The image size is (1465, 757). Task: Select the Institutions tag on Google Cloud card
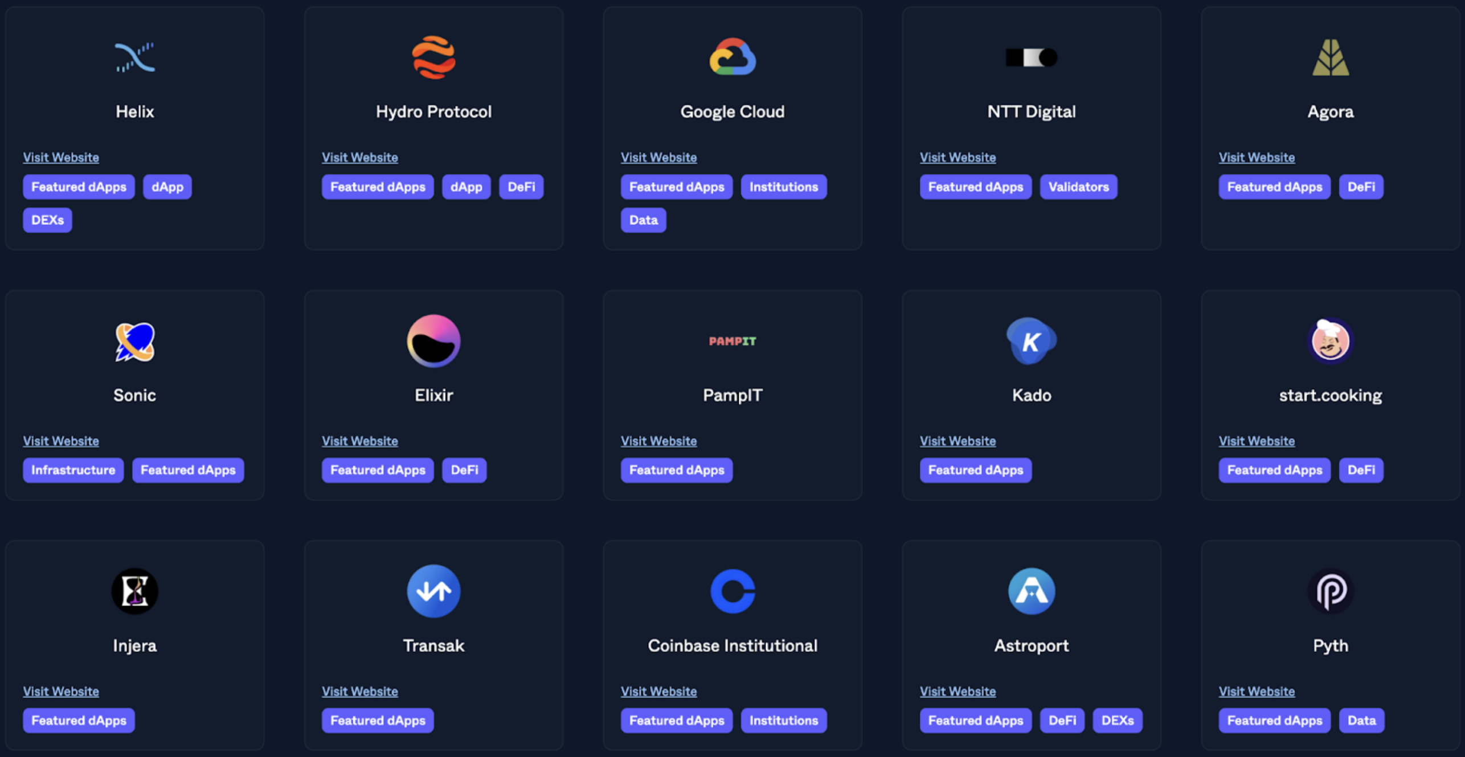784,187
